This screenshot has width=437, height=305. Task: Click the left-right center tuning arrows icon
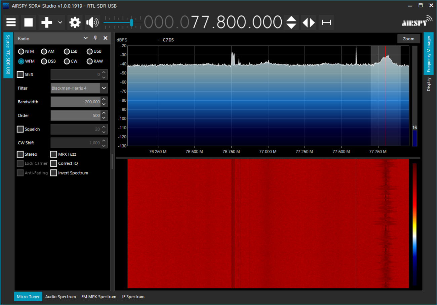pyautogui.click(x=309, y=22)
